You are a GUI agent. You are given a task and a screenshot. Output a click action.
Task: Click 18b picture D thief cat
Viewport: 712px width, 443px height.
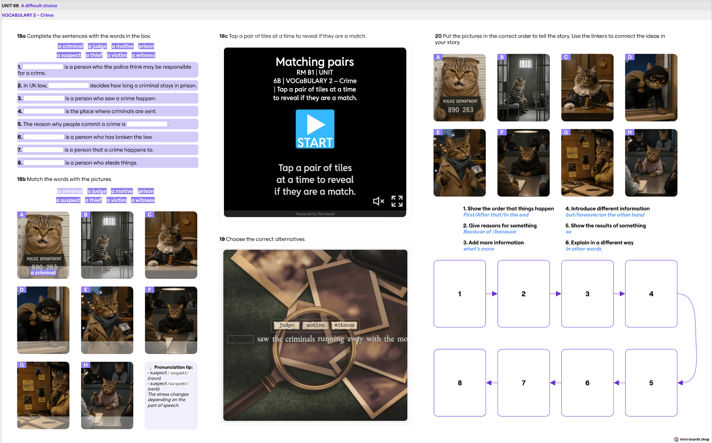click(43, 320)
